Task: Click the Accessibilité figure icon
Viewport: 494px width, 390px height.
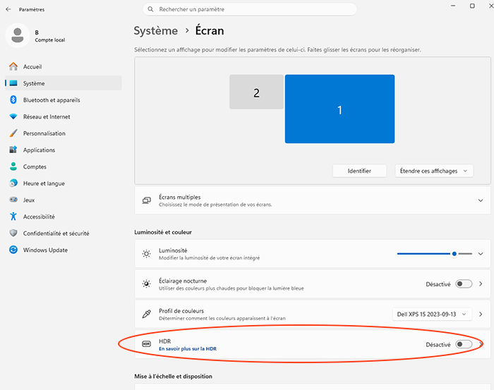Action: coord(13,217)
